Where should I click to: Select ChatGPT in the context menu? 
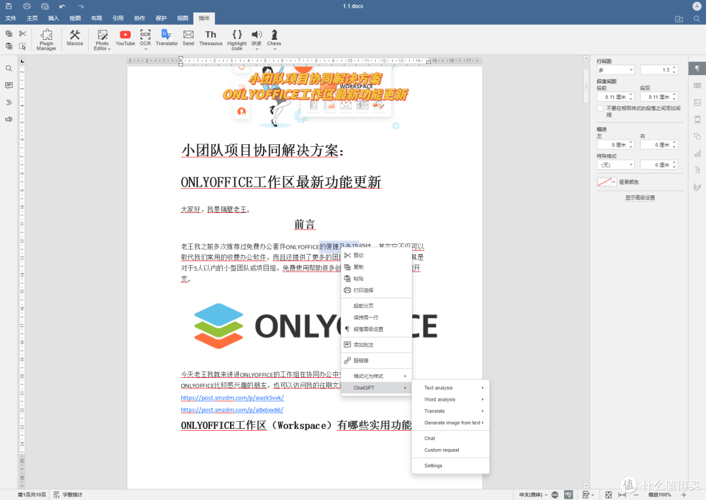[x=377, y=388]
